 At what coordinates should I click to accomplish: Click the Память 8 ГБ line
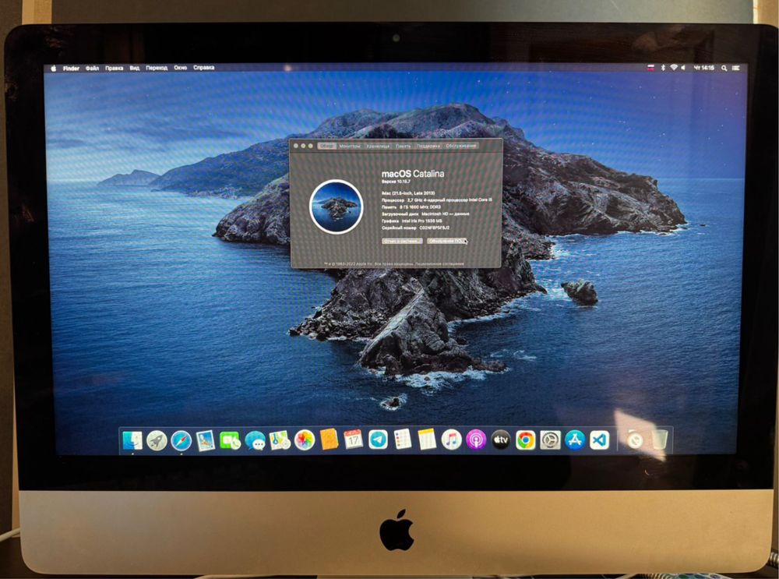click(412, 207)
